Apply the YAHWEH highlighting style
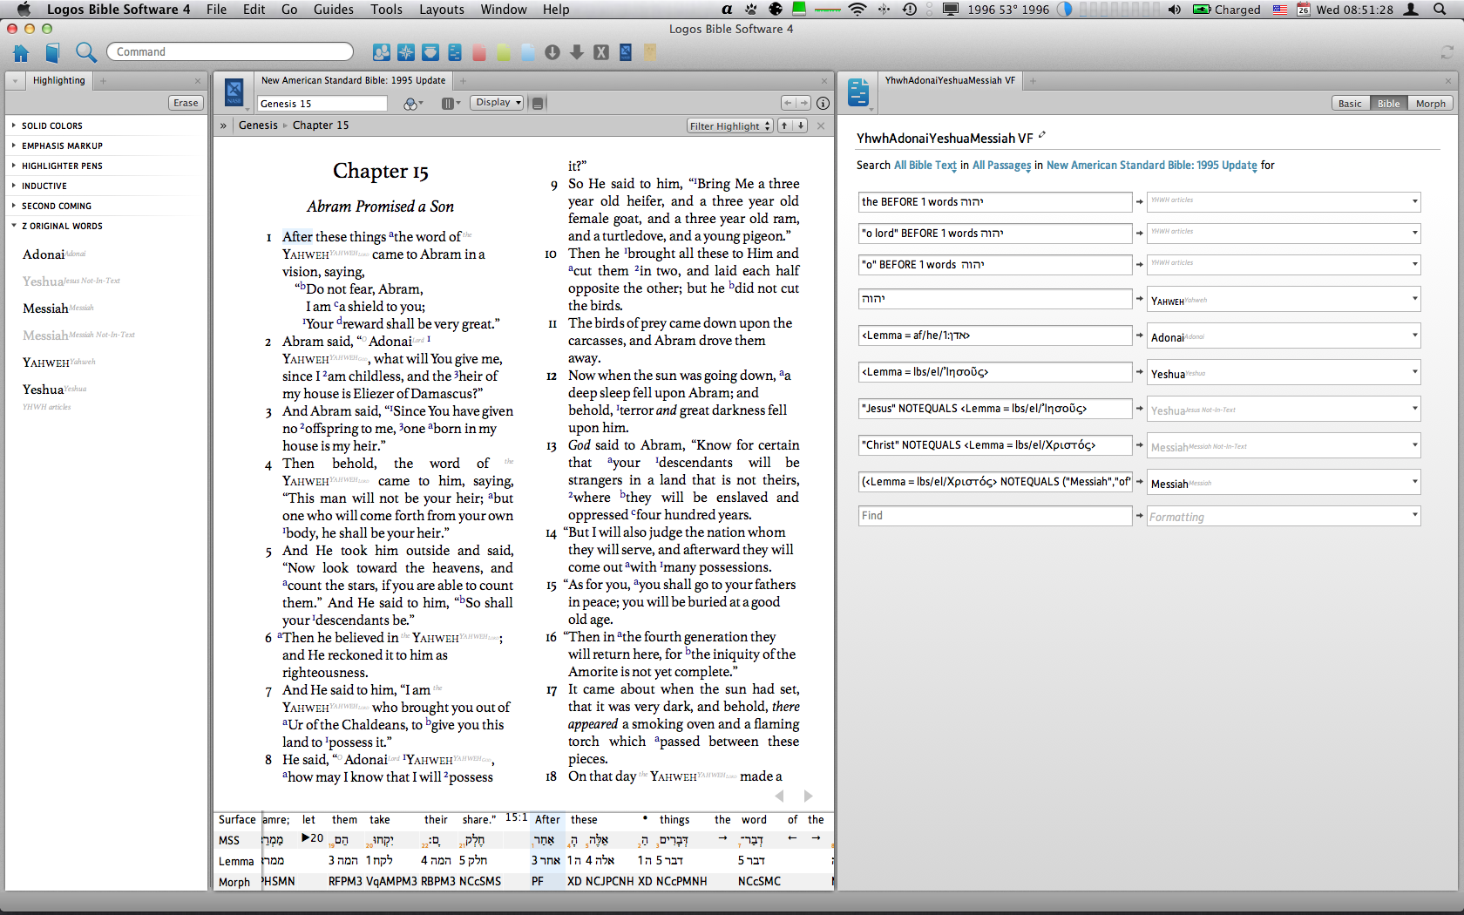Screen dimensions: 1464x915 click(x=59, y=363)
